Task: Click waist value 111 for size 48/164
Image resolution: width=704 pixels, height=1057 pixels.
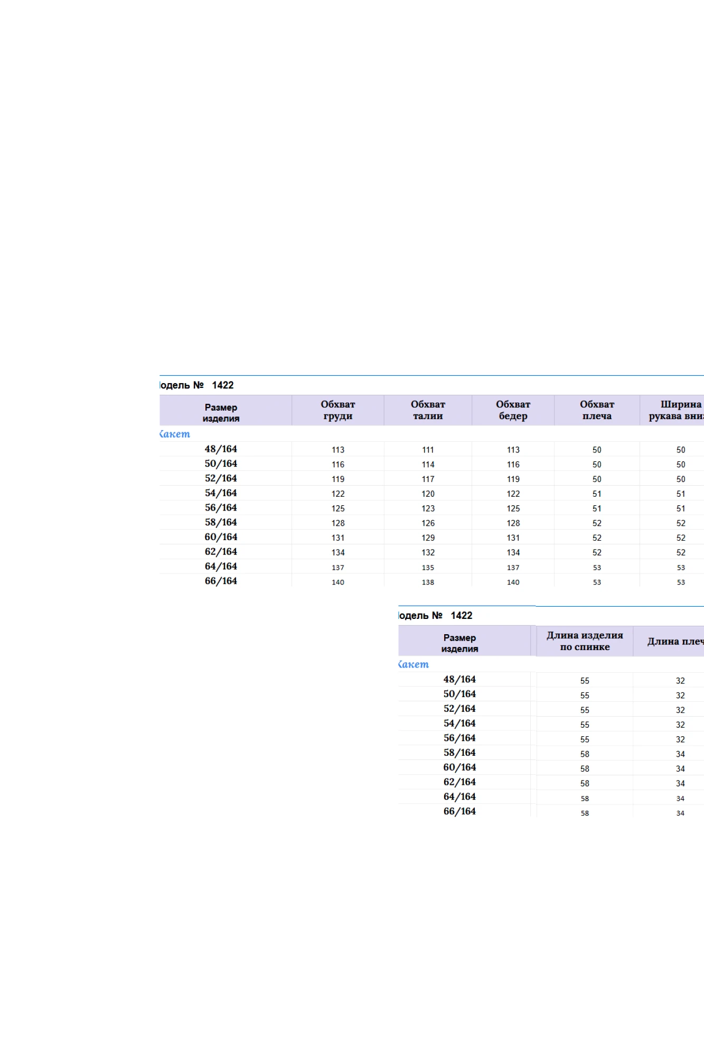Action: click(428, 450)
